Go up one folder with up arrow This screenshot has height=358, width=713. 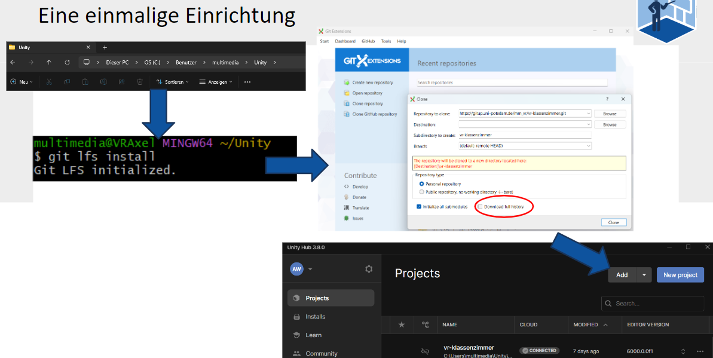49,62
